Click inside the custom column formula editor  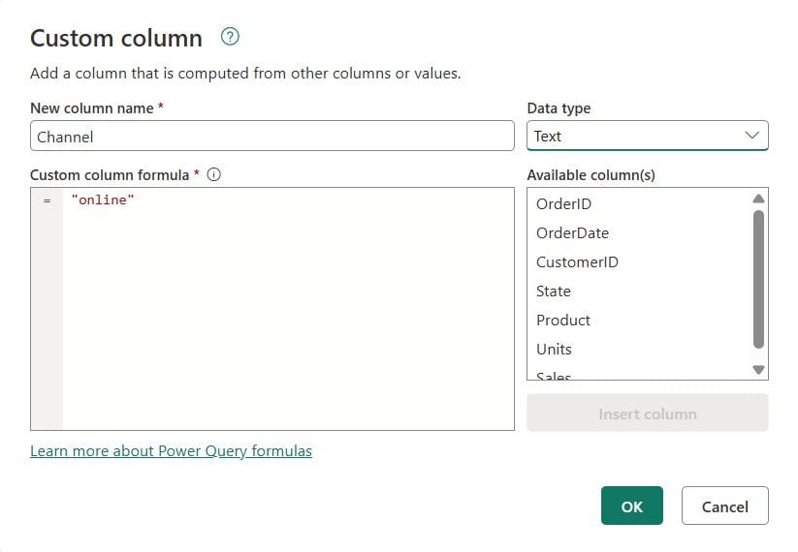[272, 309]
